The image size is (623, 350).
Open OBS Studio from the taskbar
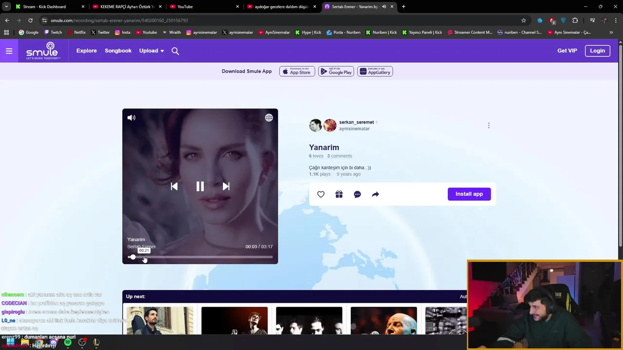82,342
